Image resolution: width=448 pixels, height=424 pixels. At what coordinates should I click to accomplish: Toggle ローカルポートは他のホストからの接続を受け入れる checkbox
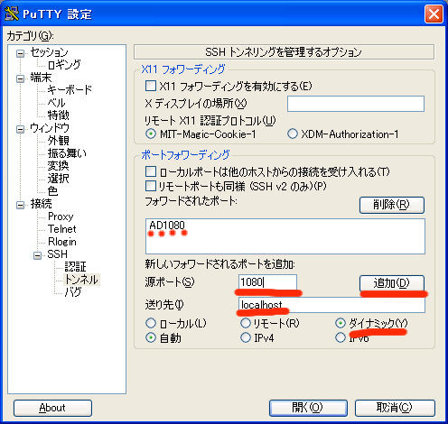coord(151,171)
